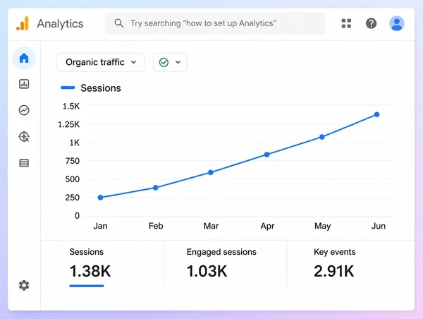Select the Engaged sessions metric tab
423x319 pixels.
click(x=225, y=264)
